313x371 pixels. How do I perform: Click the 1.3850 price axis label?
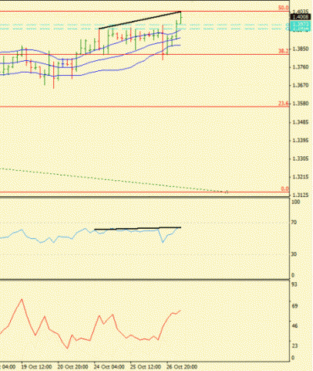pos(301,49)
